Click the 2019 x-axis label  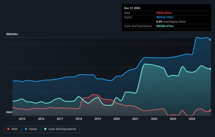click(x=98, y=119)
